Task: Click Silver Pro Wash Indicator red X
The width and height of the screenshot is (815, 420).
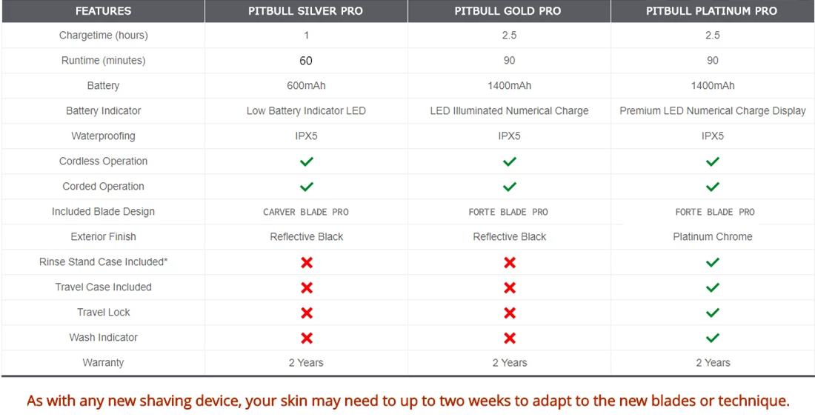Action: pos(307,338)
